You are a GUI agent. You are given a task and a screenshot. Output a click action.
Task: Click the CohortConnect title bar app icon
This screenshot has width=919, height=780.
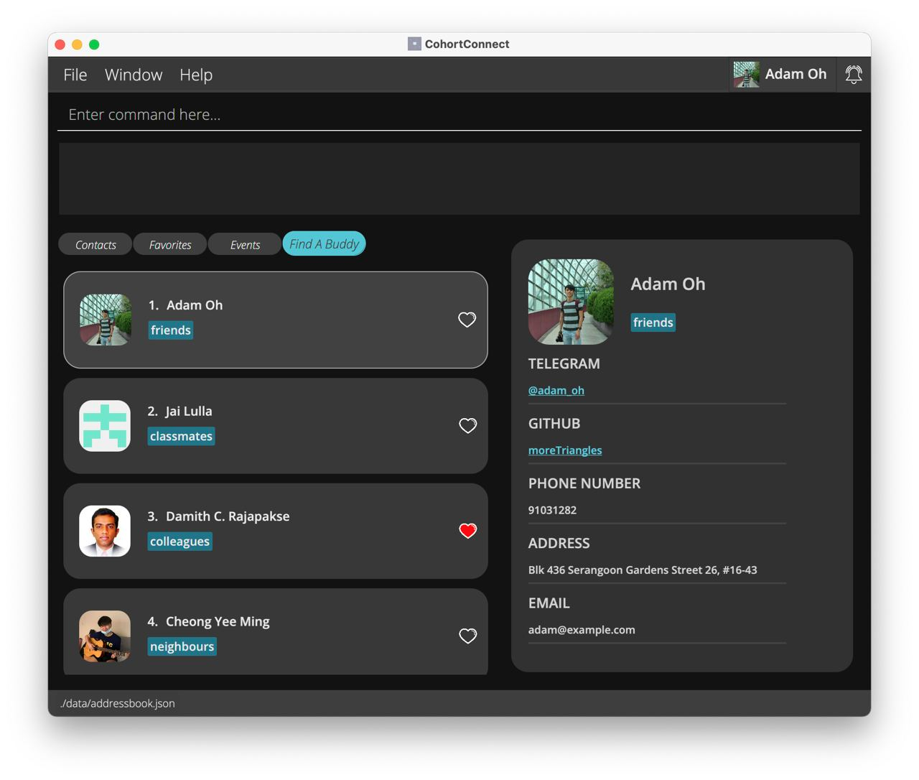coord(414,44)
